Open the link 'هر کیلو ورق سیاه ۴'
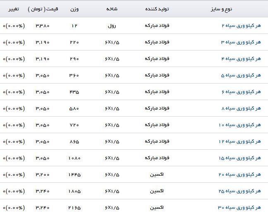This screenshot has width=268, height=215. pos(241,59)
